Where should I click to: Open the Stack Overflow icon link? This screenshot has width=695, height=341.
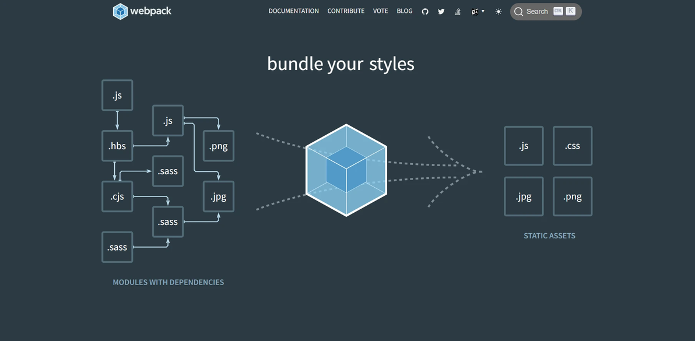pyautogui.click(x=458, y=12)
